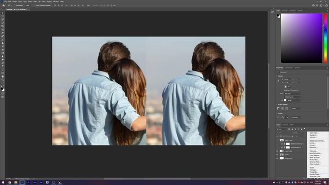Collapse the Canvas section in Properties
Viewport: 329px width, 185px height.
(277, 76)
